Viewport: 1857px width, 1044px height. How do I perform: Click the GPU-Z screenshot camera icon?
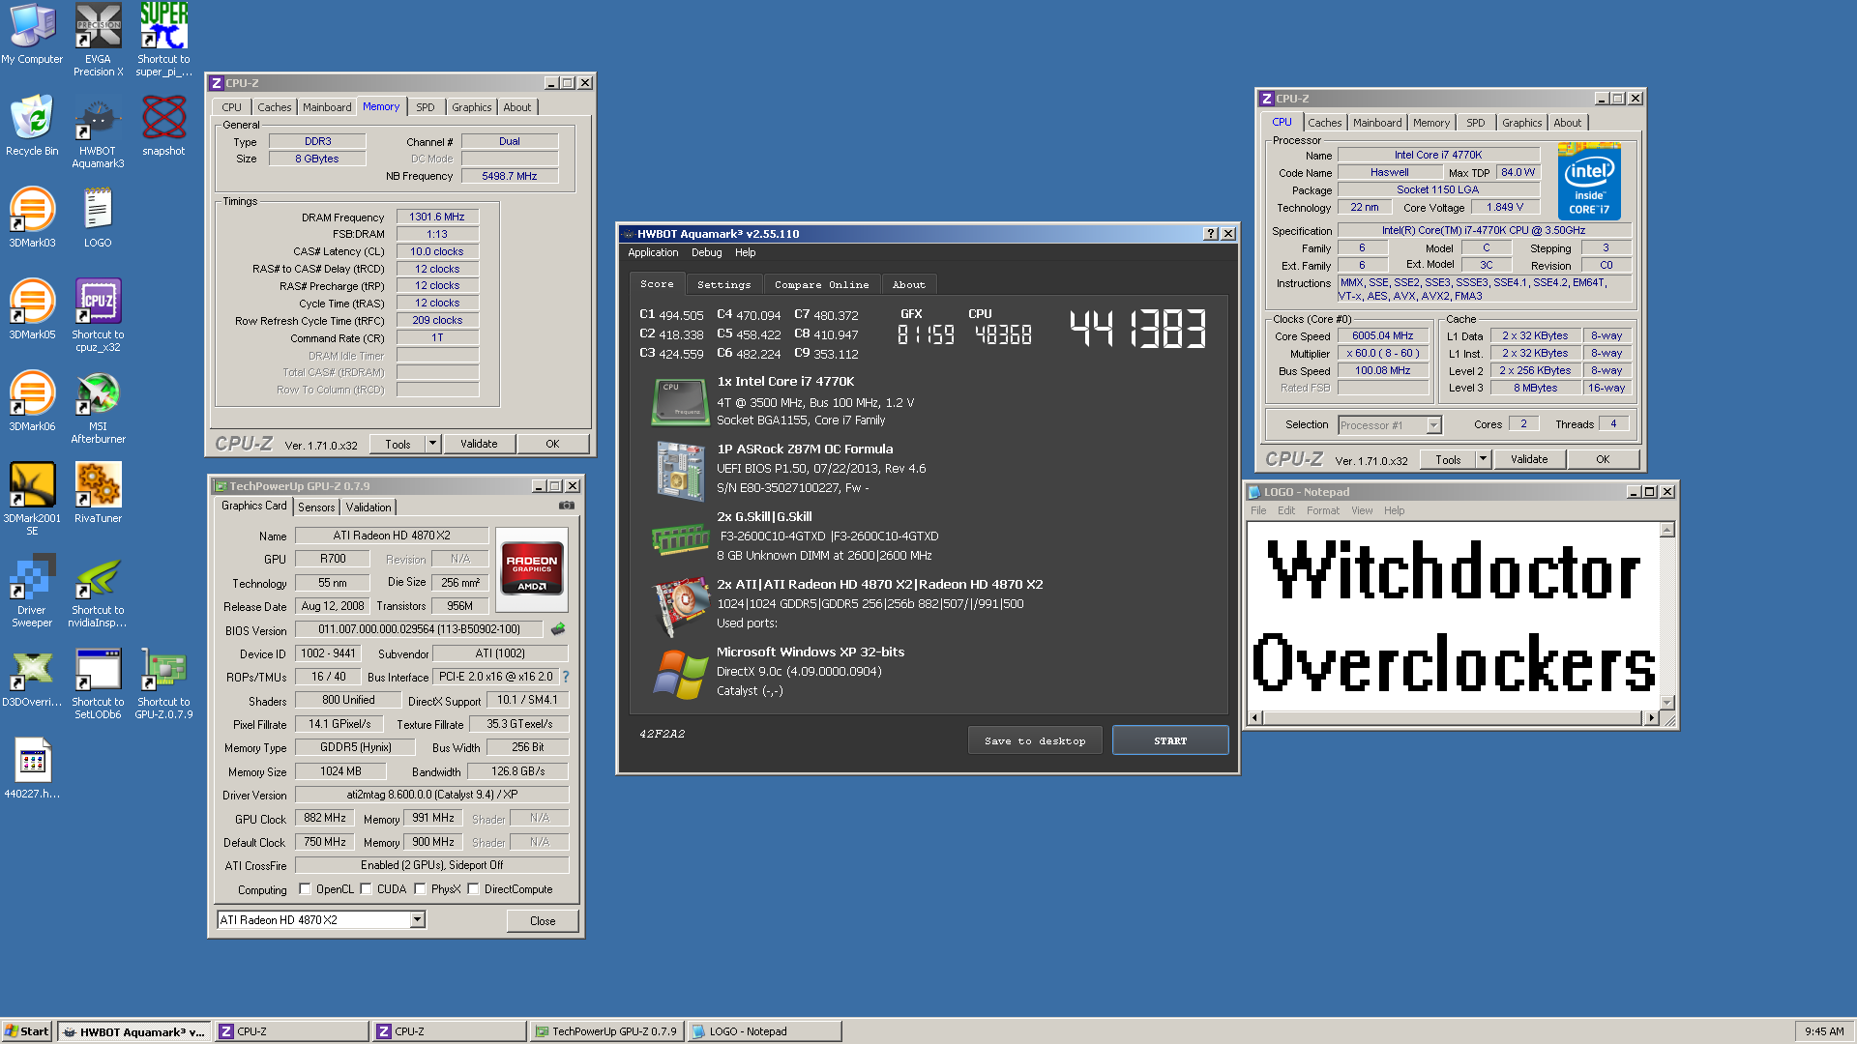(567, 506)
